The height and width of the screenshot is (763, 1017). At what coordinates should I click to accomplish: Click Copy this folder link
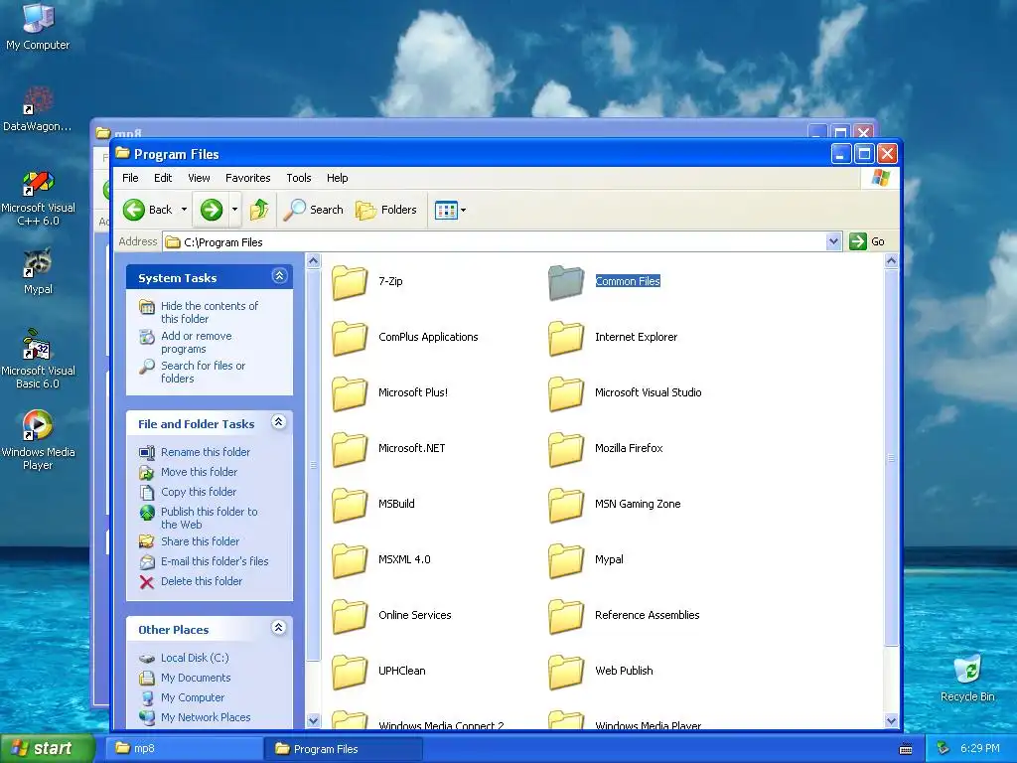point(199,492)
